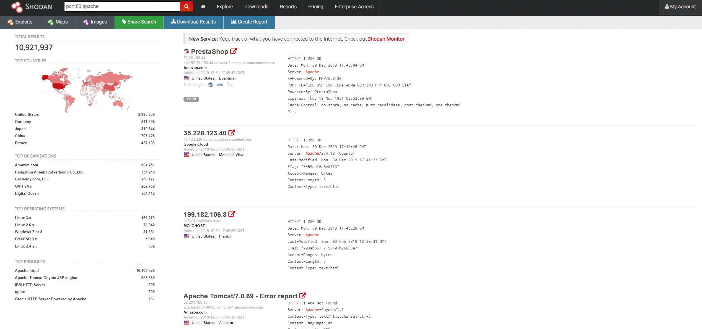702x329 pixels.
Task: Click US flag beside Boardman
Action: [186, 78]
